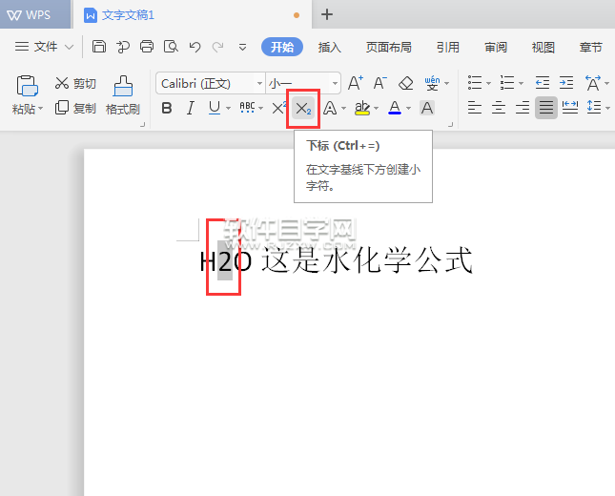Open the 小一 font size dropdown

pyautogui.click(x=335, y=83)
